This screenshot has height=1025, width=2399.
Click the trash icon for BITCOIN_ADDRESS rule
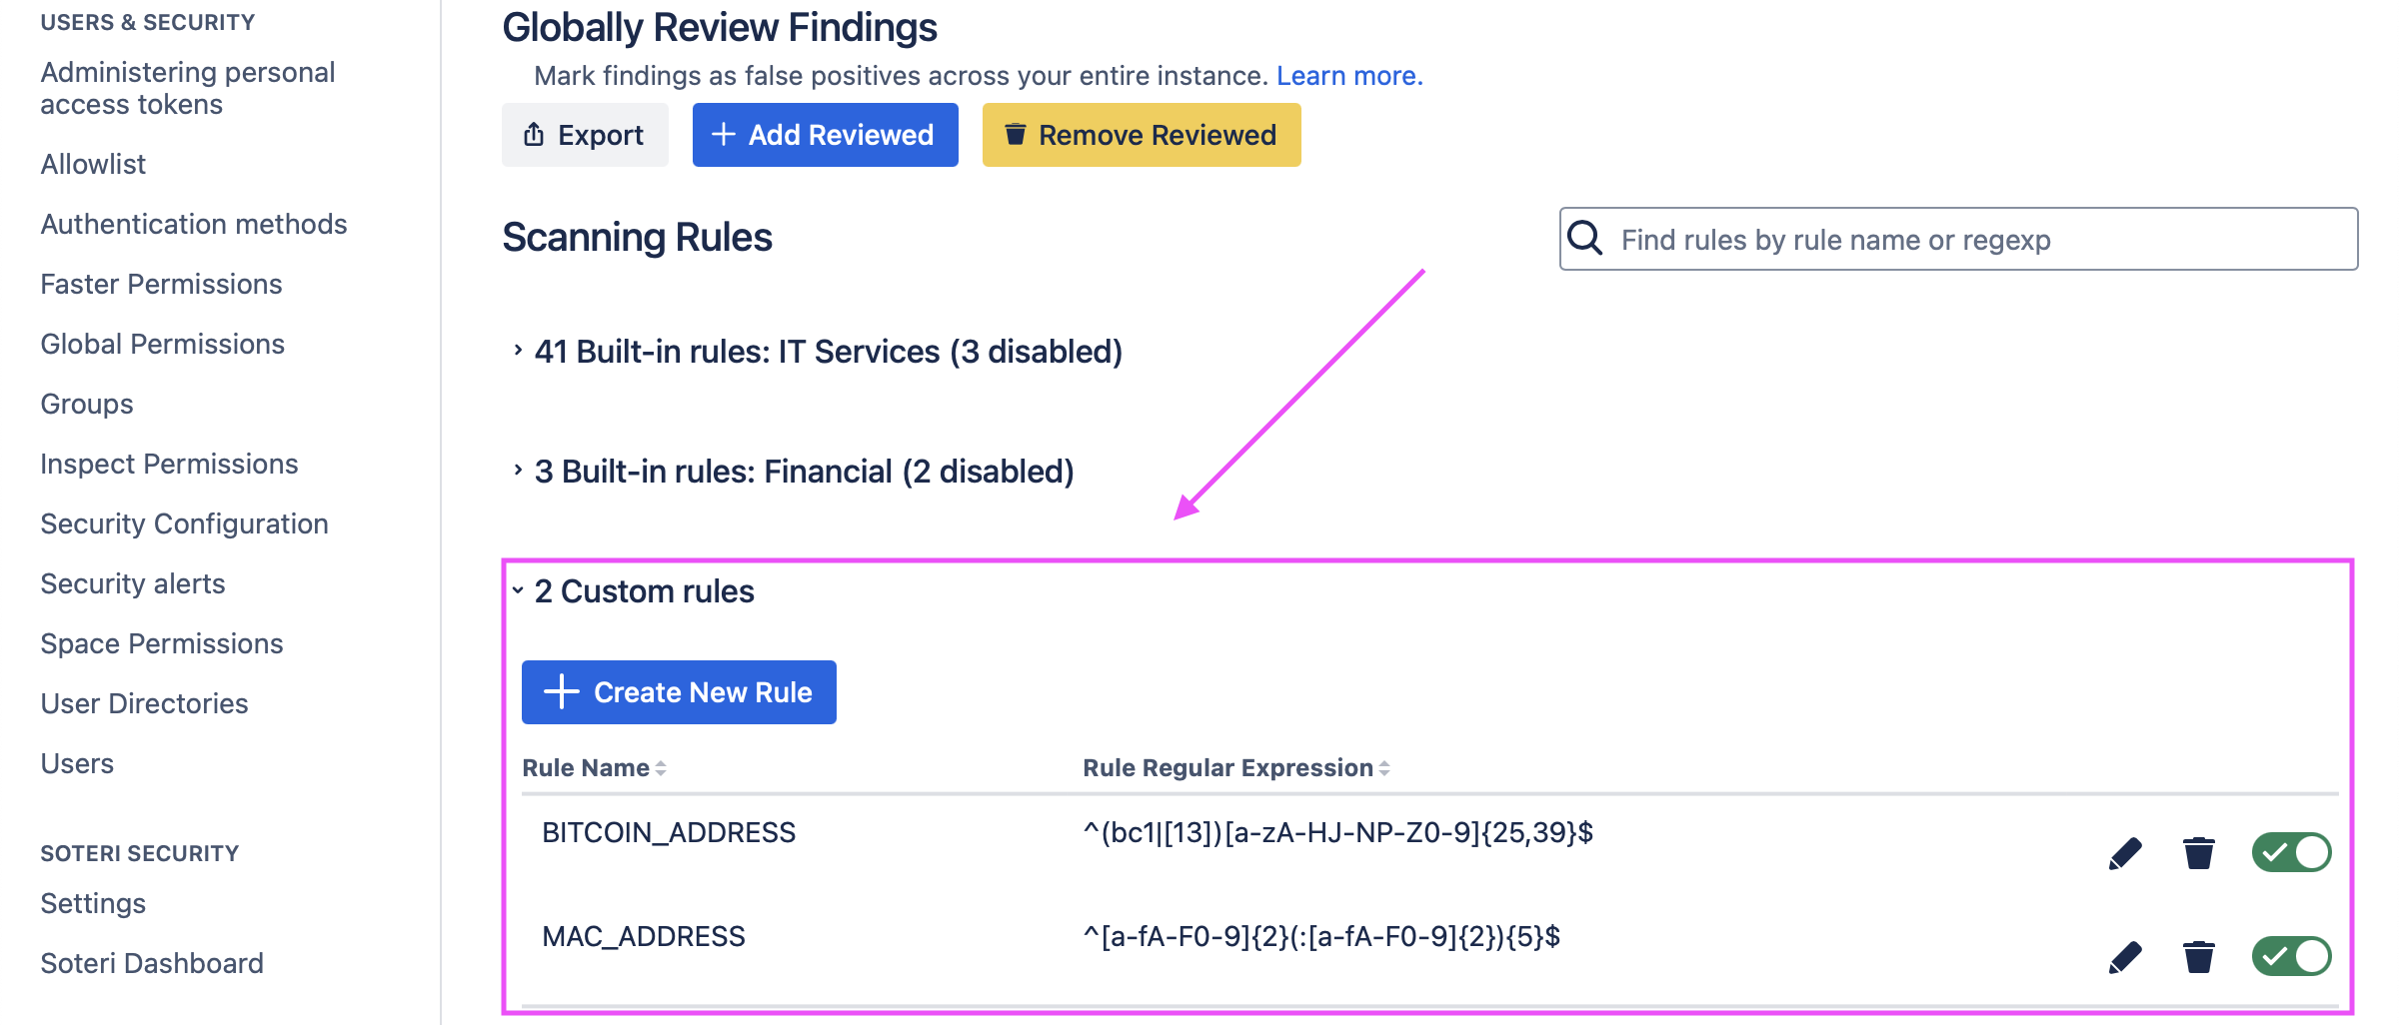(2198, 853)
